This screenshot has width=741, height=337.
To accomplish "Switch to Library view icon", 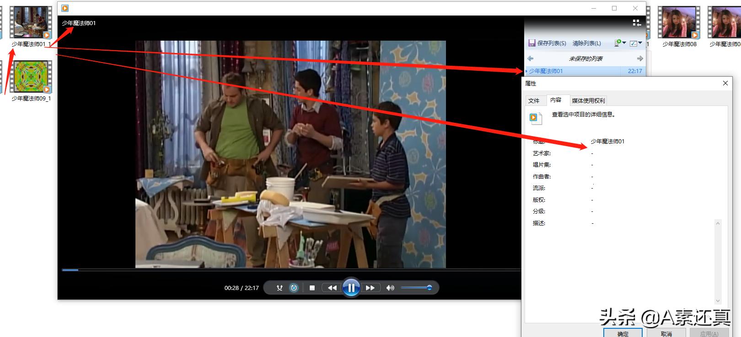I will 637,23.
